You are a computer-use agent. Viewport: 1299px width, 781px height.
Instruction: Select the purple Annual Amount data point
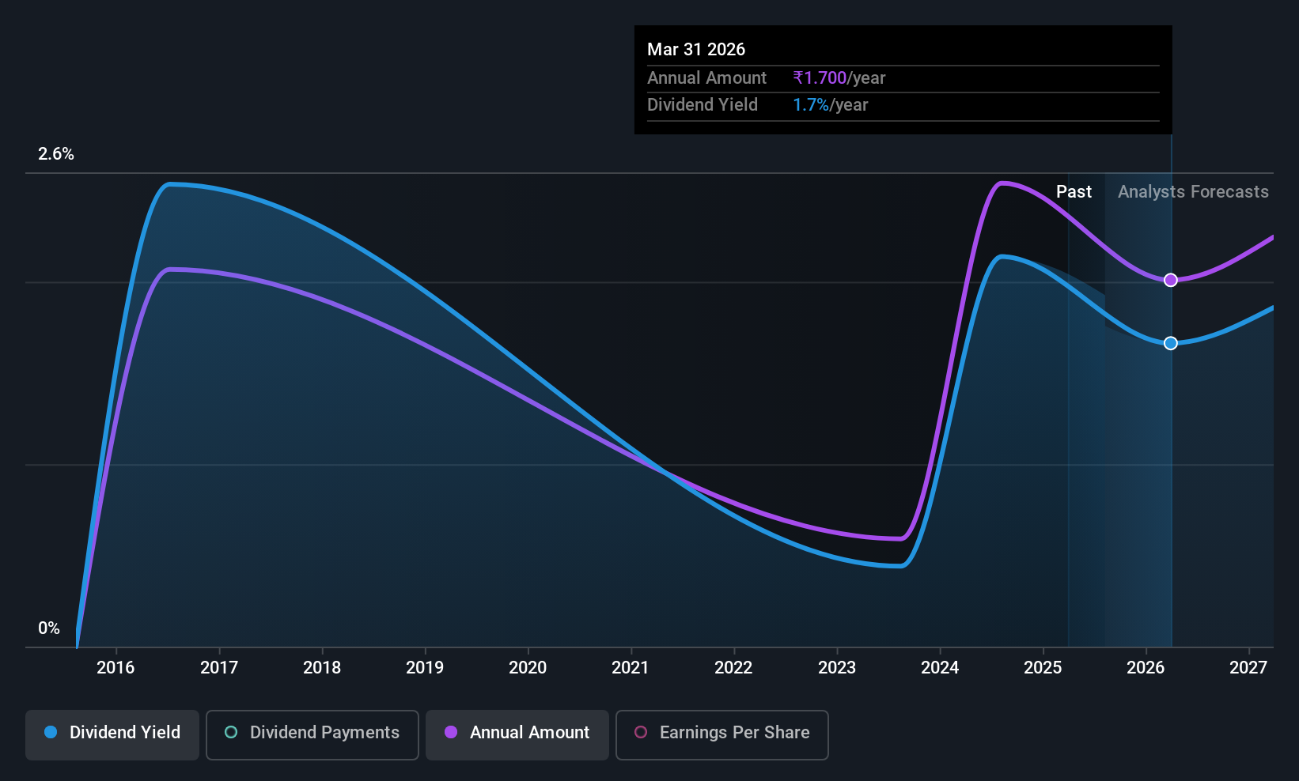pos(1171,280)
